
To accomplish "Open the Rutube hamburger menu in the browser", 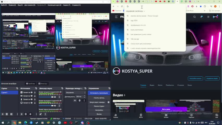I will [116, 17].
